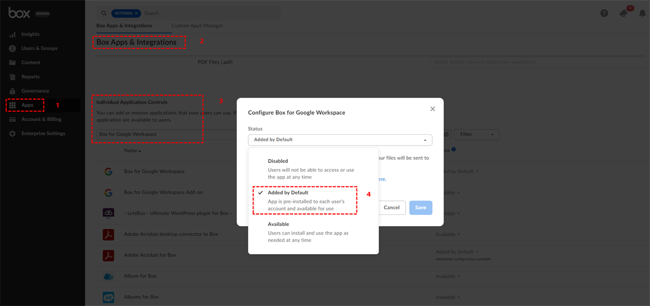Open status dropdown for Album for Box

click(x=448, y=276)
